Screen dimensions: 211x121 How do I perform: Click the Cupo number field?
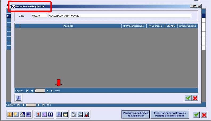[x=39, y=16]
